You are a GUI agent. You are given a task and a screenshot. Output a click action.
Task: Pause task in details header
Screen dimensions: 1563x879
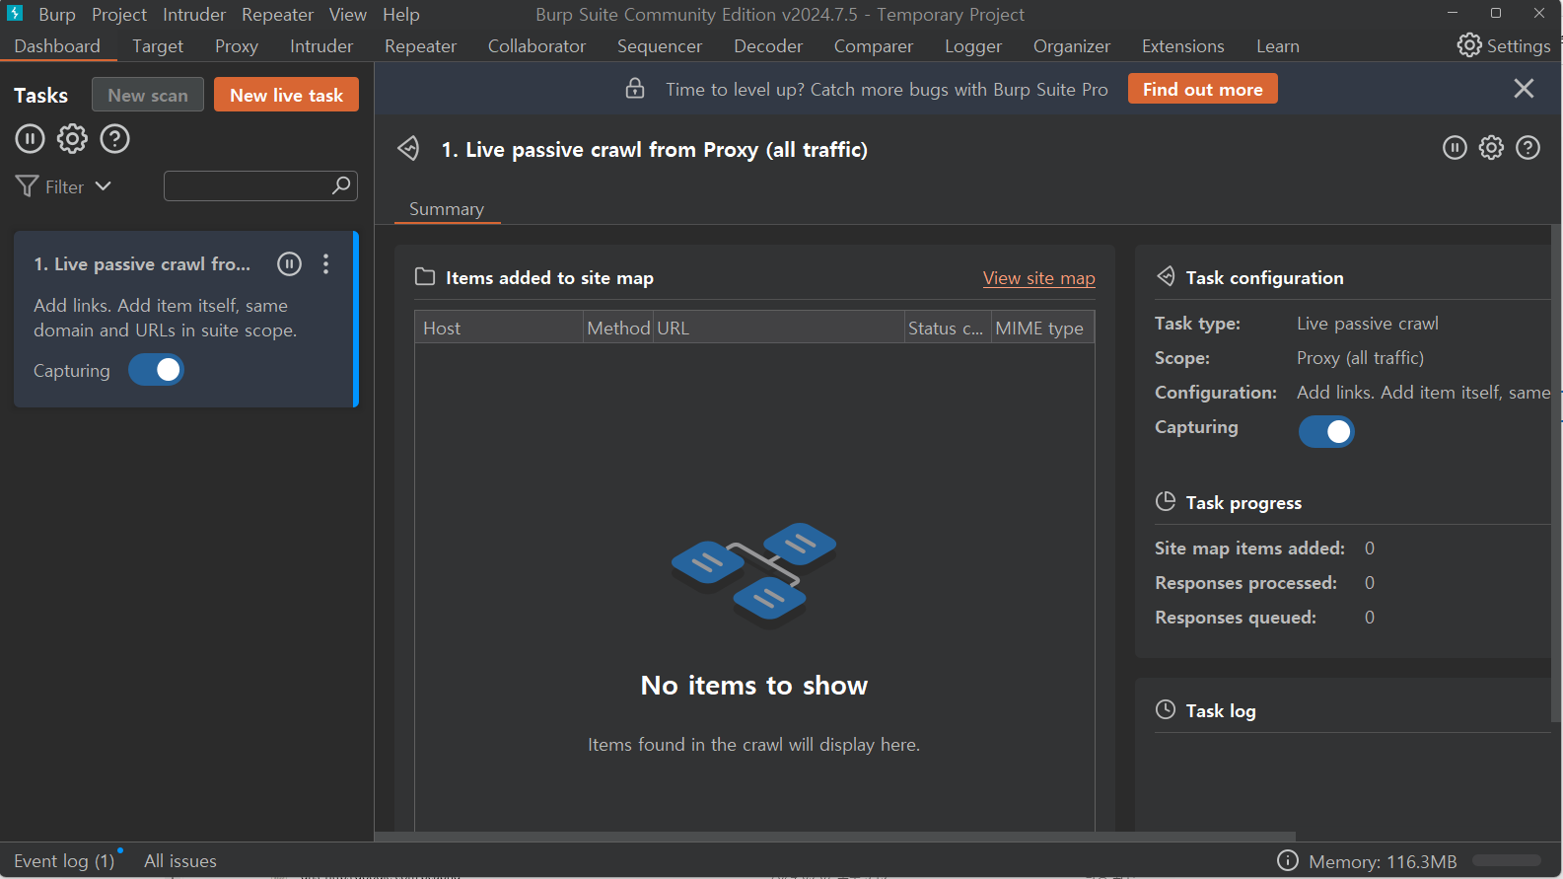[x=1455, y=148]
